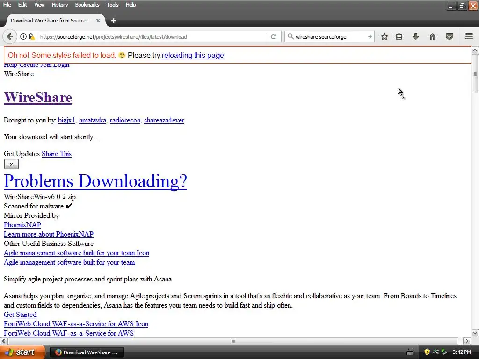Click the horizontal scrollbar thumb
The width and height of the screenshot is (479, 359).
[233, 341]
